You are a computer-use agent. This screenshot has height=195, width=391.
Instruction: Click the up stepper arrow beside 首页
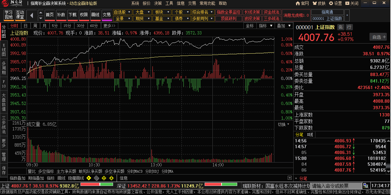click(41, 12)
